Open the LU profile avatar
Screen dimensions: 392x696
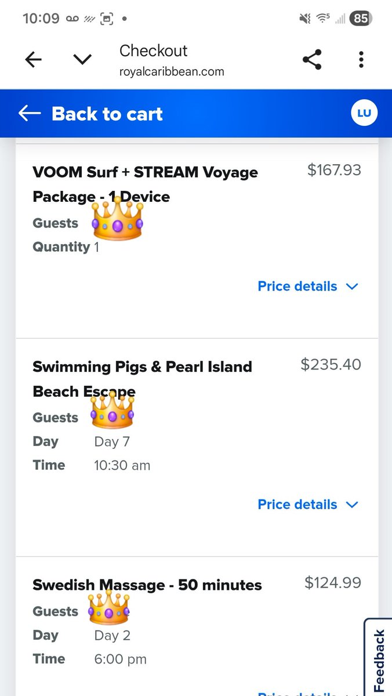364,114
